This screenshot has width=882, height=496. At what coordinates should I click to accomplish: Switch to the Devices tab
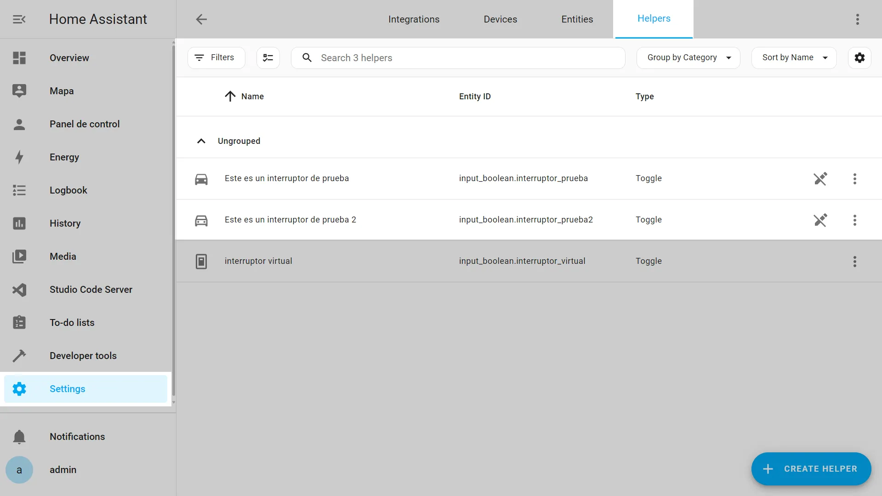coord(500,19)
